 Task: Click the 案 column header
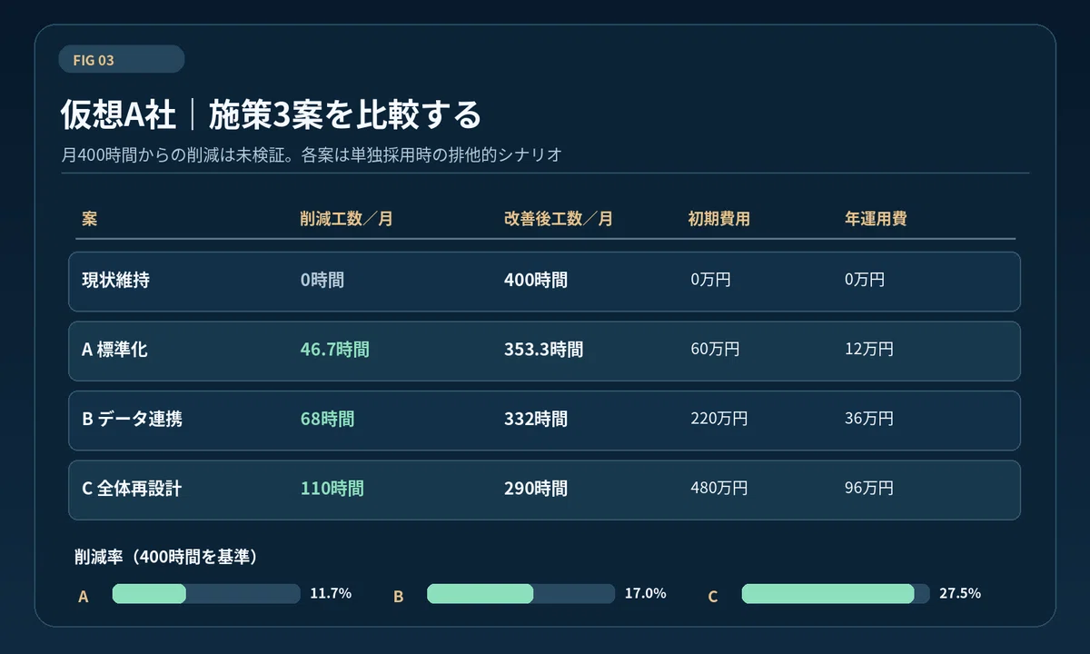pos(89,219)
